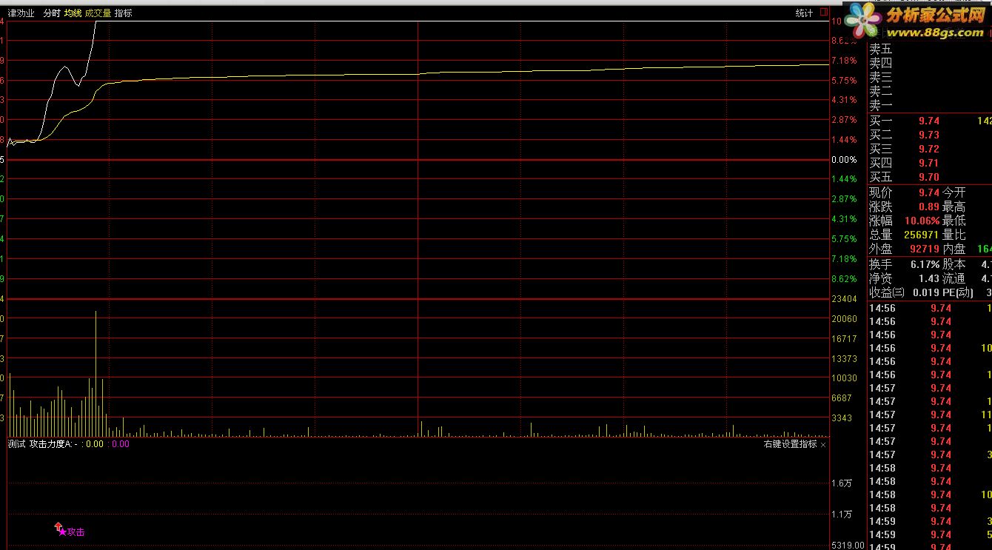Click the 流通 float shares label
Image resolution: width=992 pixels, height=550 pixels.
[954, 278]
